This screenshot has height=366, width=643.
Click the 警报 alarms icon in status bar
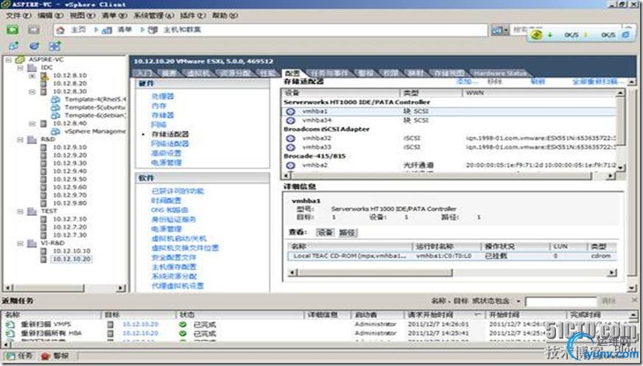tap(46, 356)
